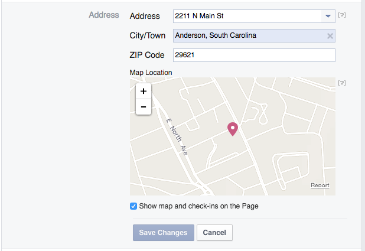This screenshot has height=251, width=365.
Task: Click the gray Address section heading
Action: (104, 15)
